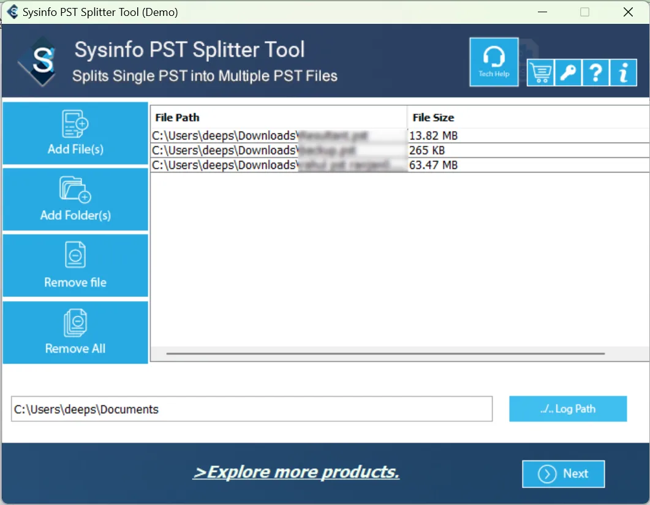Image resolution: width=650 pixels, height=505 pixels.
Task: Click the horizontal scrollbar of the file list
Action: pos(385,354)
